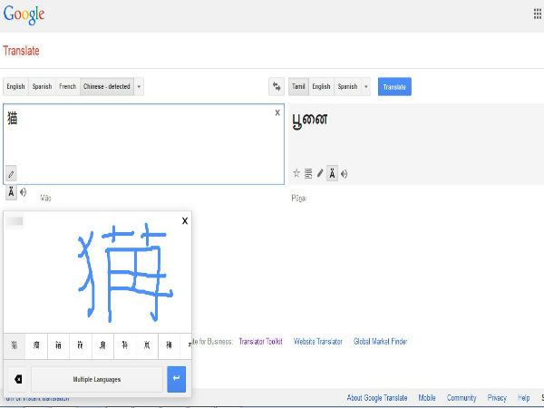Image resolution: width=544 pixels, height=408 pixels.
Task: Toggle romanization for the translated text
Action: (332, 173)
